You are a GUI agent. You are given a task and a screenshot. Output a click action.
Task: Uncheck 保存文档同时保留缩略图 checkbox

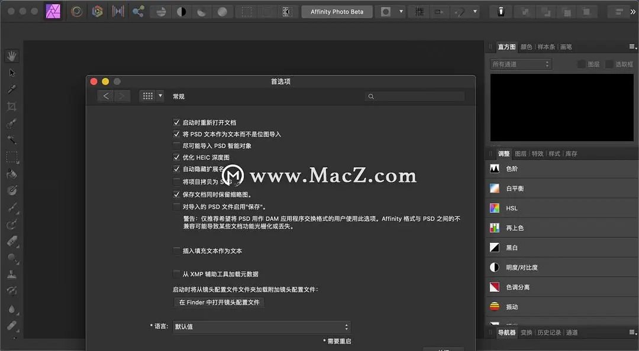point(176,194)
